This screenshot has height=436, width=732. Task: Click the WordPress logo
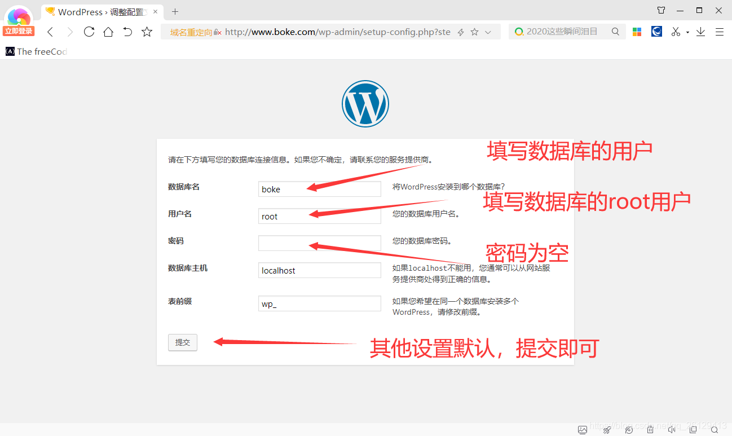[365, 103]
